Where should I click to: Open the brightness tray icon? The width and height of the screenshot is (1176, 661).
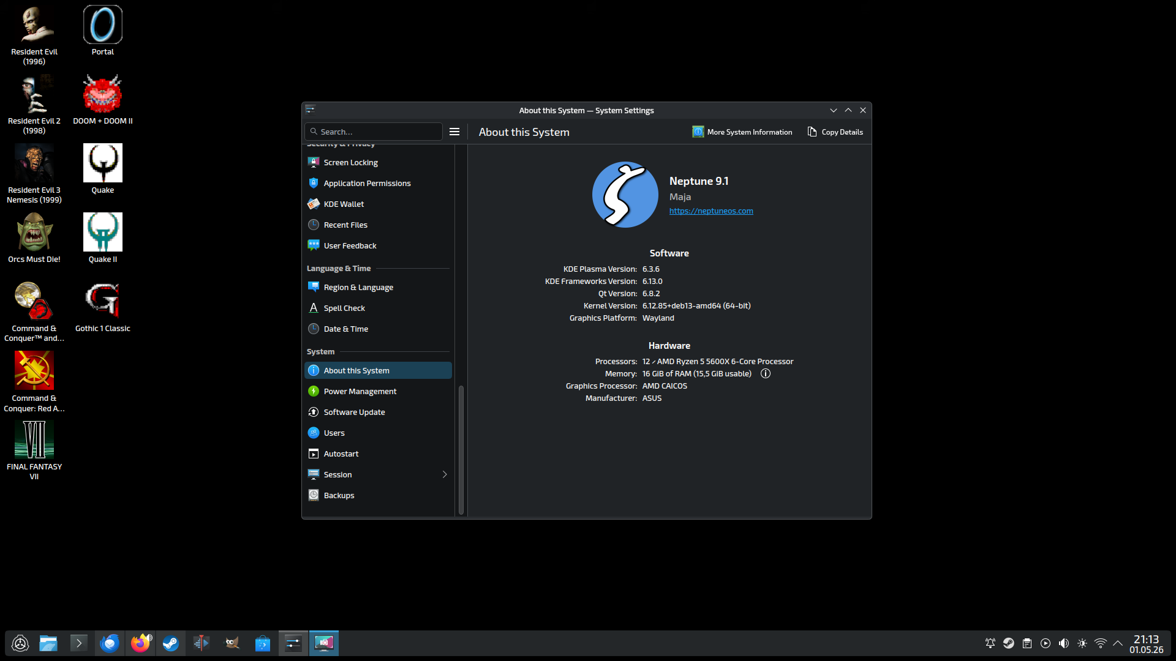[1082, 643]
